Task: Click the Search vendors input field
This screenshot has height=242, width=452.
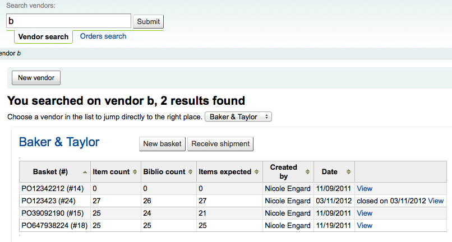Action: tap(68, 21)
